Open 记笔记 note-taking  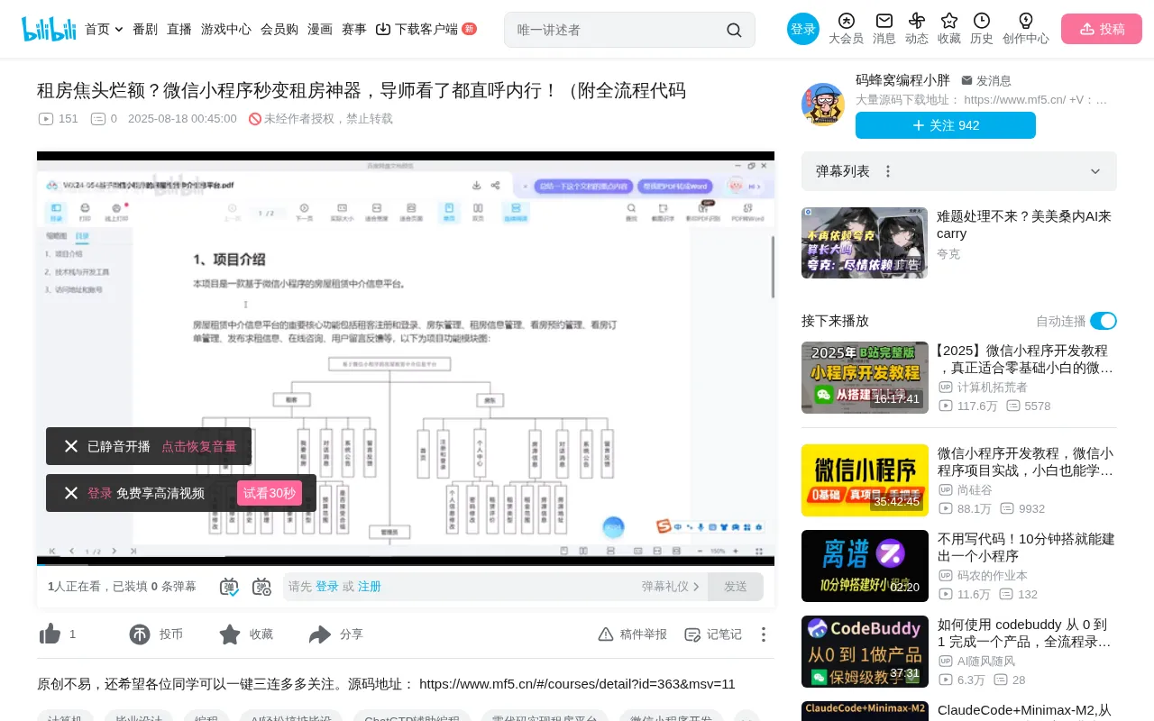pos(713,634)
